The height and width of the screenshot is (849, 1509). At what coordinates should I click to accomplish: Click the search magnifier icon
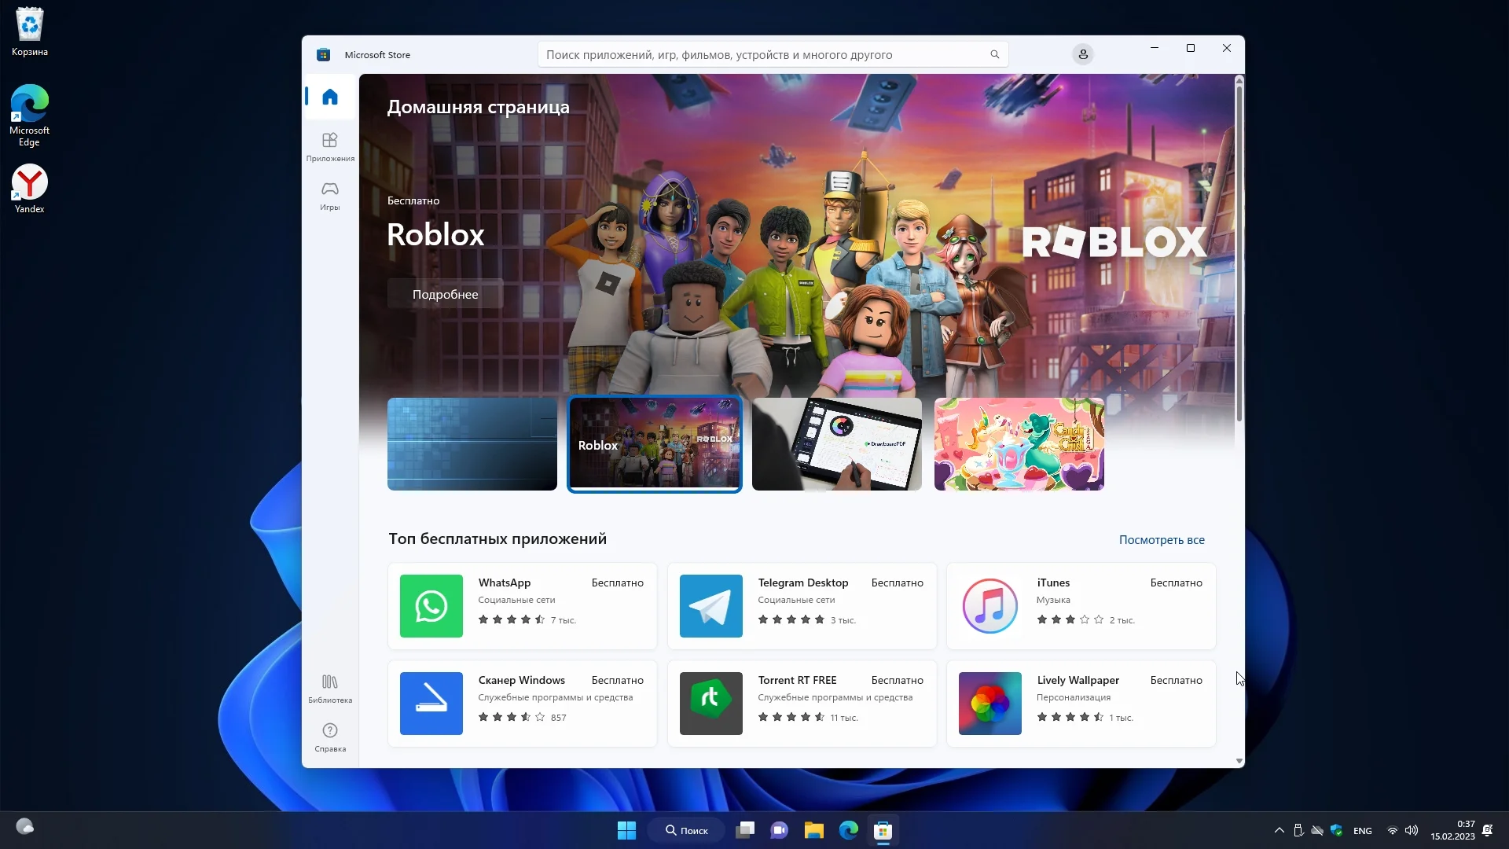[994, 54]
